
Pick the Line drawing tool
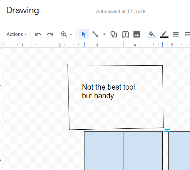[x=95, y=34]
